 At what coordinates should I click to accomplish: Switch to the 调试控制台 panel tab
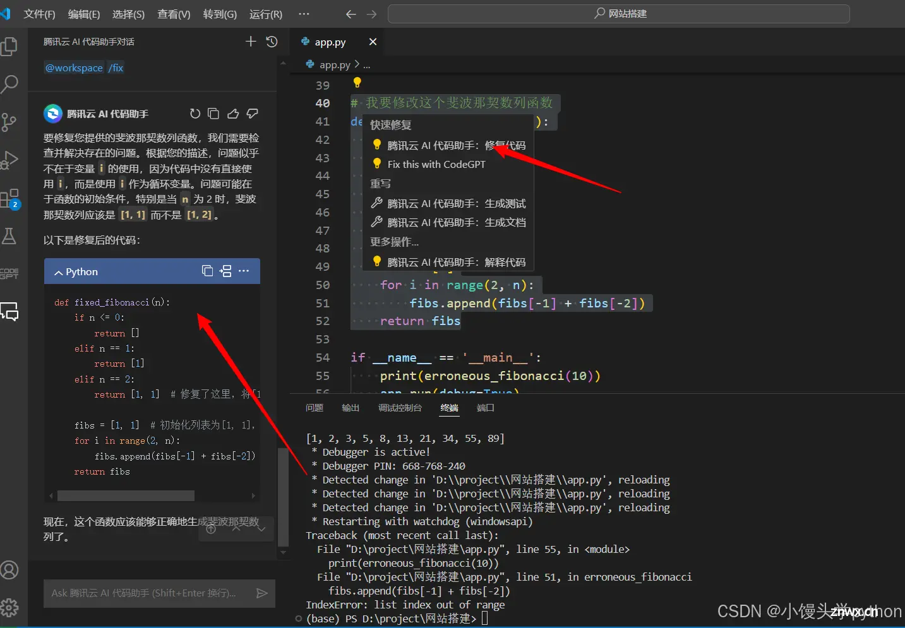point(400,408)
